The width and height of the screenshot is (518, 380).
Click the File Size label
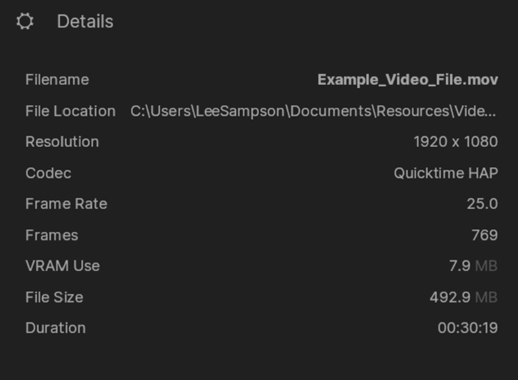click(x=54, y=297)
